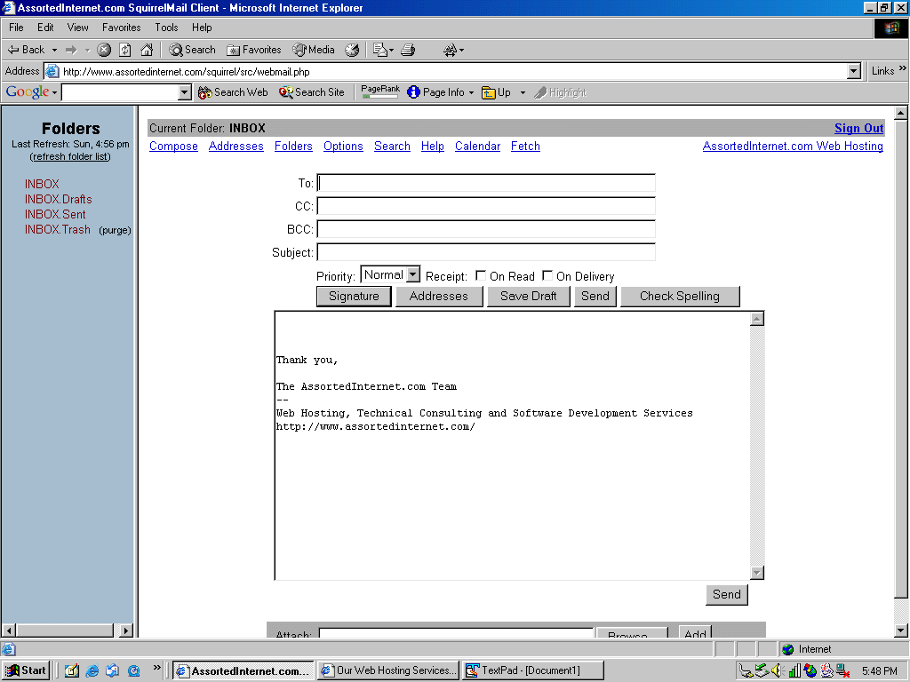910x682 pixels.
Task: Open the File menu
Action: (16, 28)
